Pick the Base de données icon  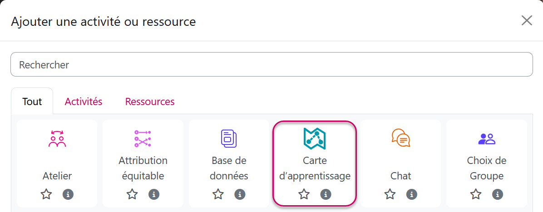[229, 139]
